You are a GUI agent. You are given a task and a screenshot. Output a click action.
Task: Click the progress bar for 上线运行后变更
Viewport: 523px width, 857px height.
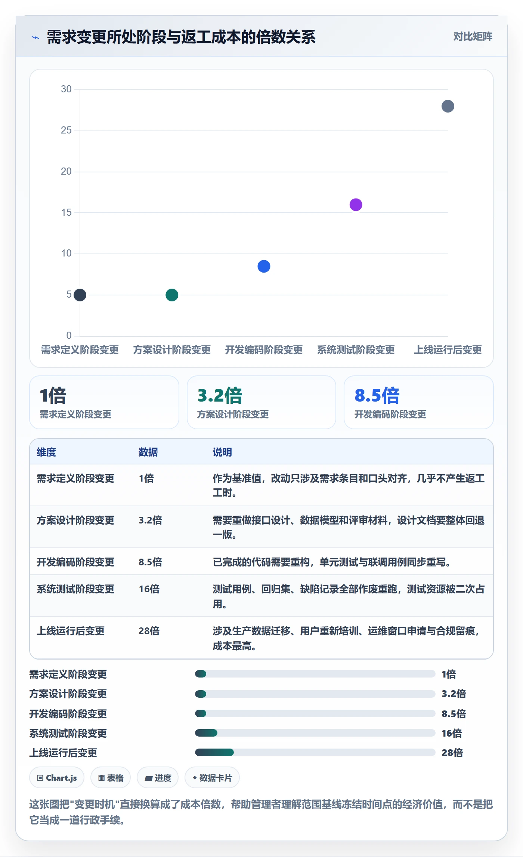coord(315,752)
